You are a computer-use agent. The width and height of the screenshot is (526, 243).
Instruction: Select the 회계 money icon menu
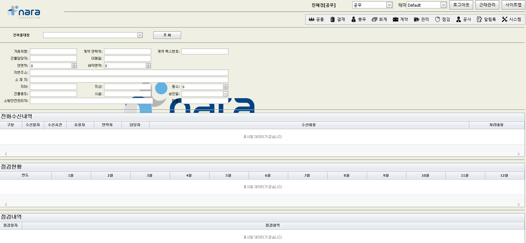pos(379,20)
